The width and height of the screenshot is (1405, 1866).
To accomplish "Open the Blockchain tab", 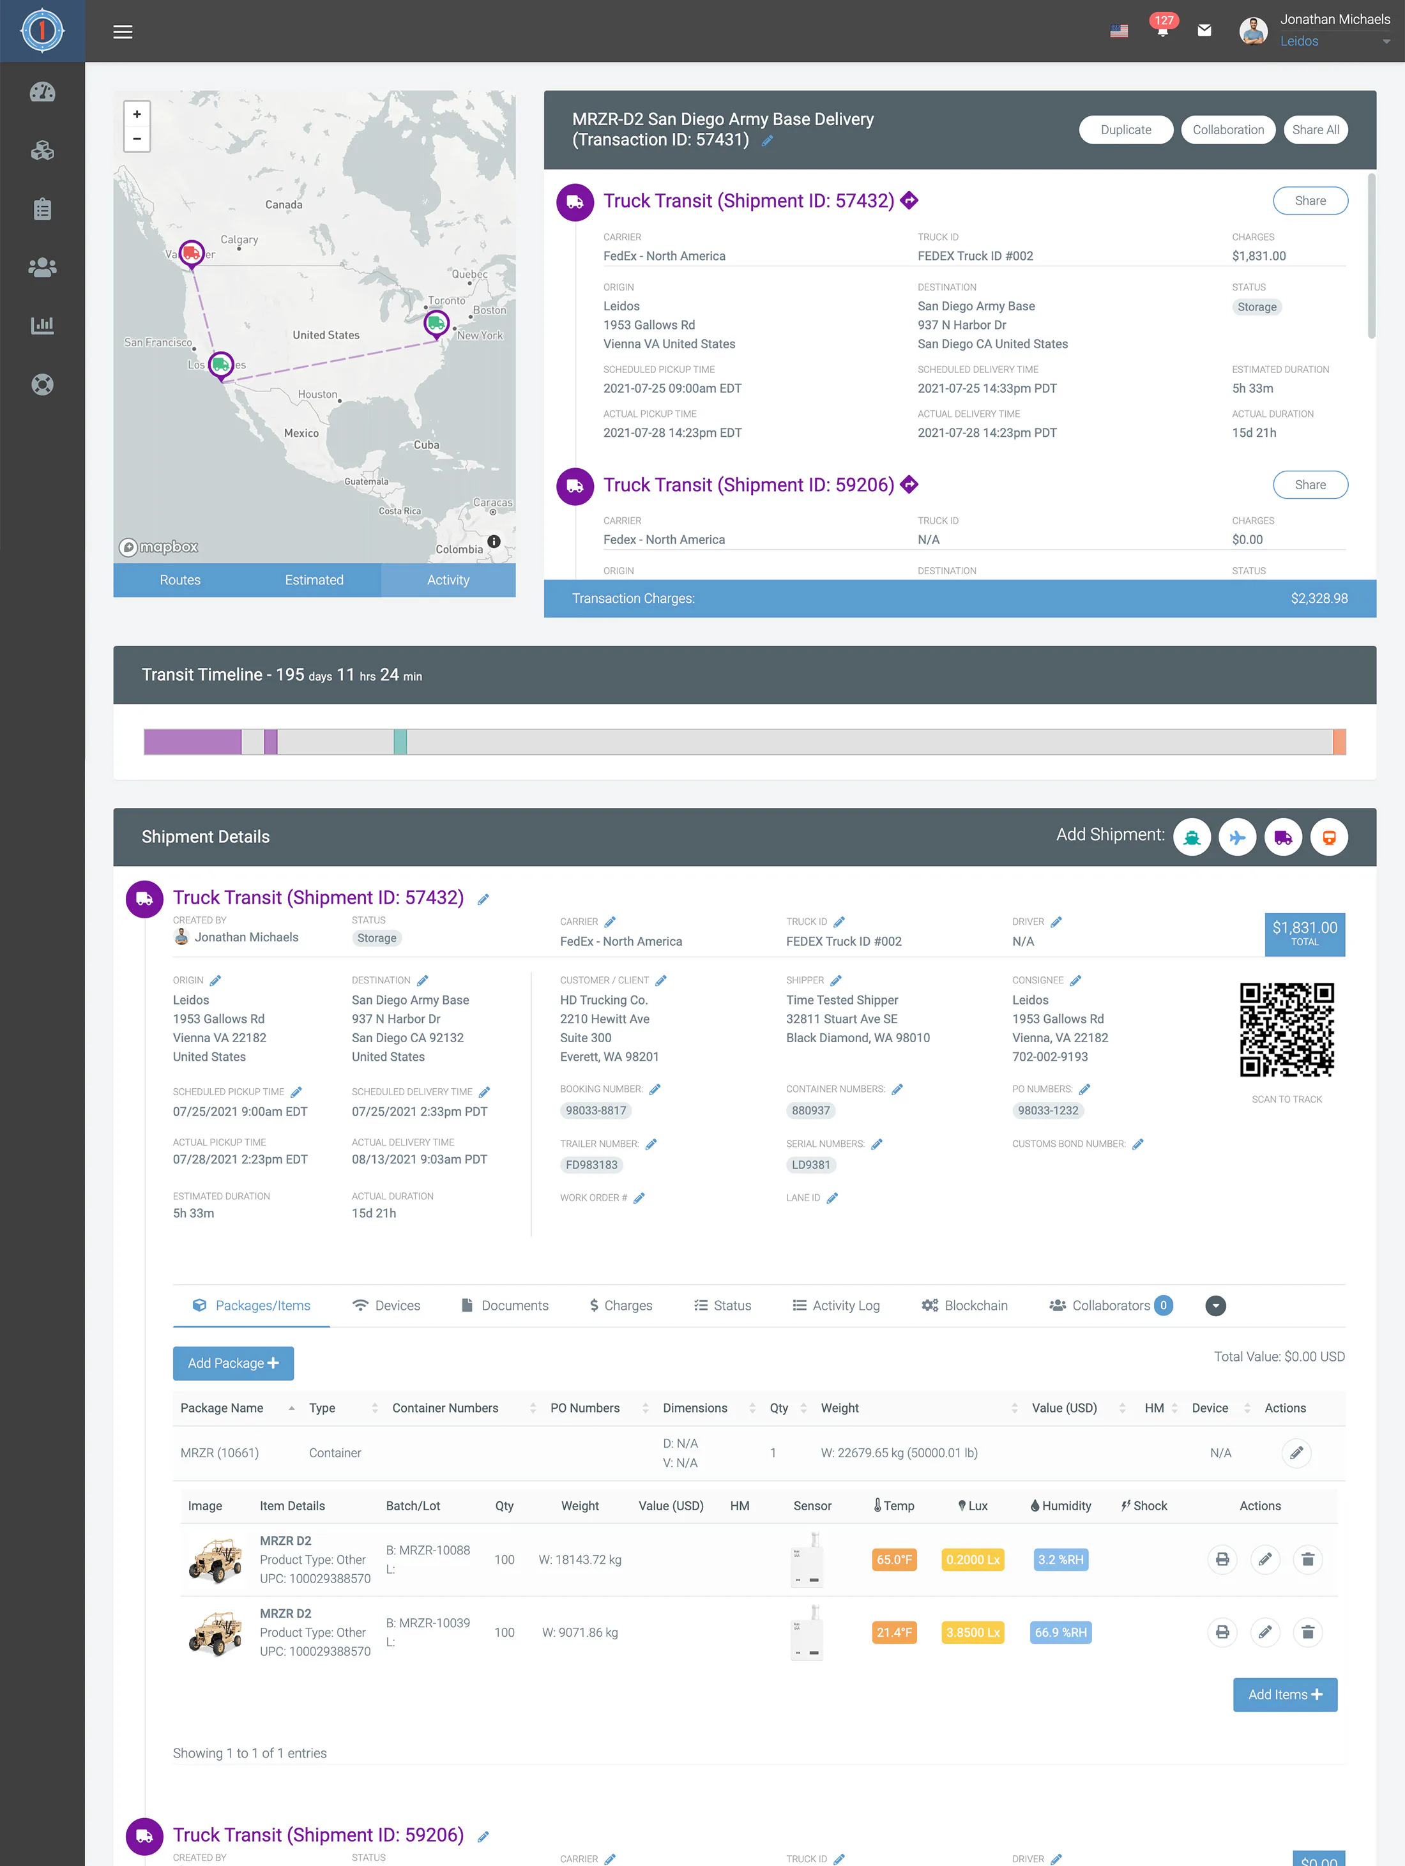I will 964,1306.
